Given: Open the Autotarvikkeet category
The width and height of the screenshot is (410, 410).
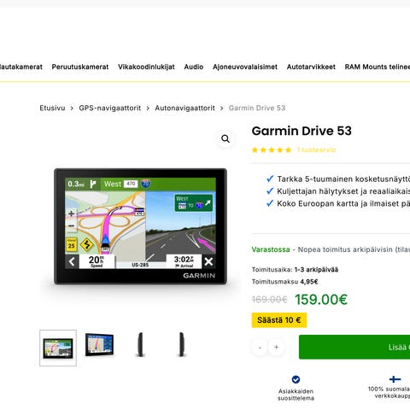Looking at the screenshot, I should pos(311,67).
